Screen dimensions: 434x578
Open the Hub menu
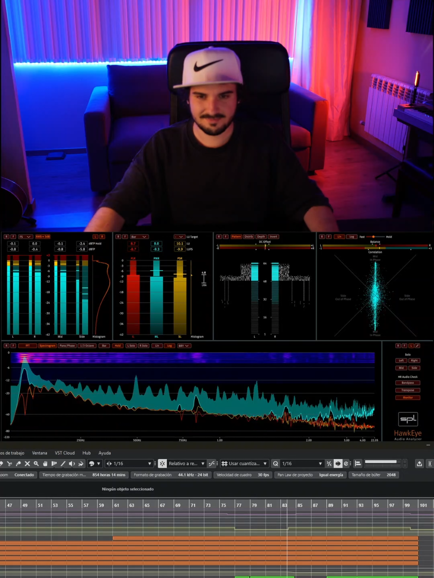point(86,453)
